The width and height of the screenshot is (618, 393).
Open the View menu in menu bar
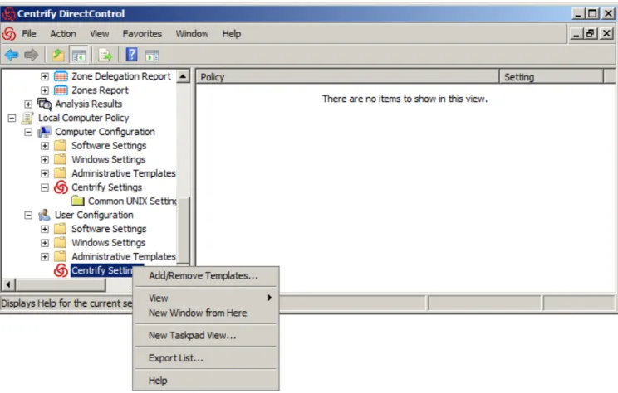[100, 34]
